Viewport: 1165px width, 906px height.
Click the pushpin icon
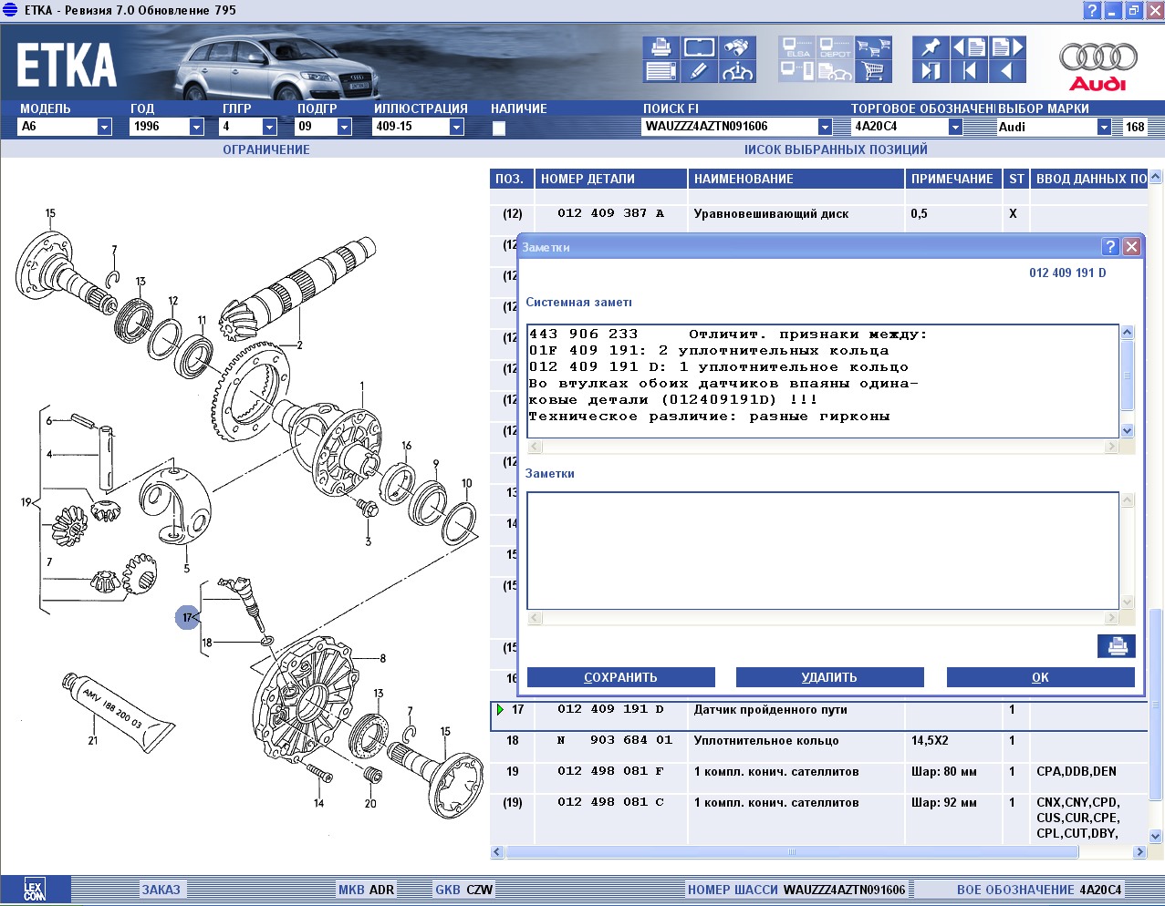931,47
